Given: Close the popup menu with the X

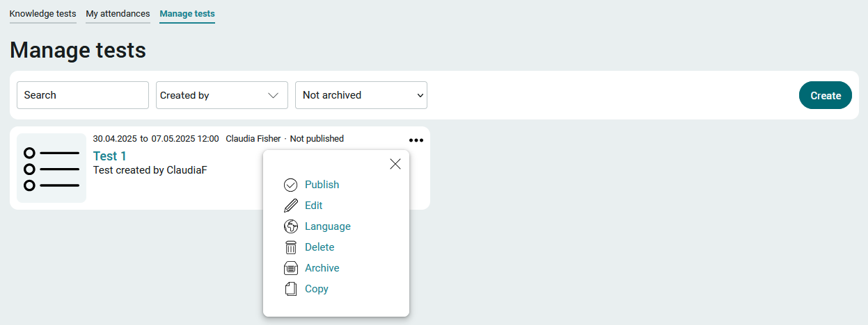Looking at the screenshot, I should coord(395,164).
